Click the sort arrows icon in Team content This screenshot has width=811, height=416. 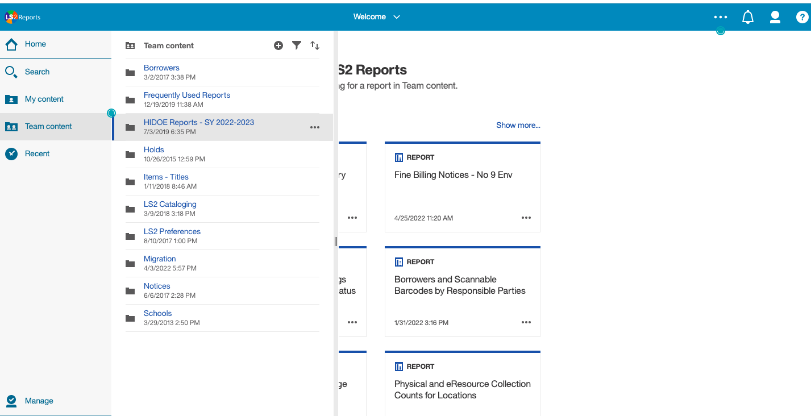coord(315,45)
